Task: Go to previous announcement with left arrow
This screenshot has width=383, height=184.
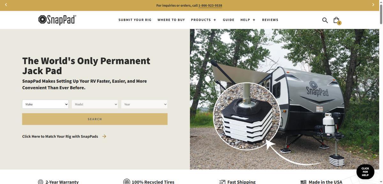Action: coord(6,5)
